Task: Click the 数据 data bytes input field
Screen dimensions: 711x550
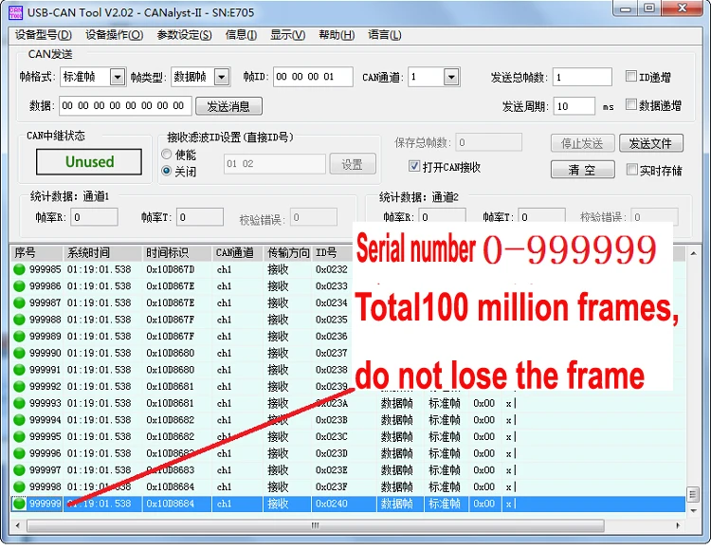Action: (125, 105)
